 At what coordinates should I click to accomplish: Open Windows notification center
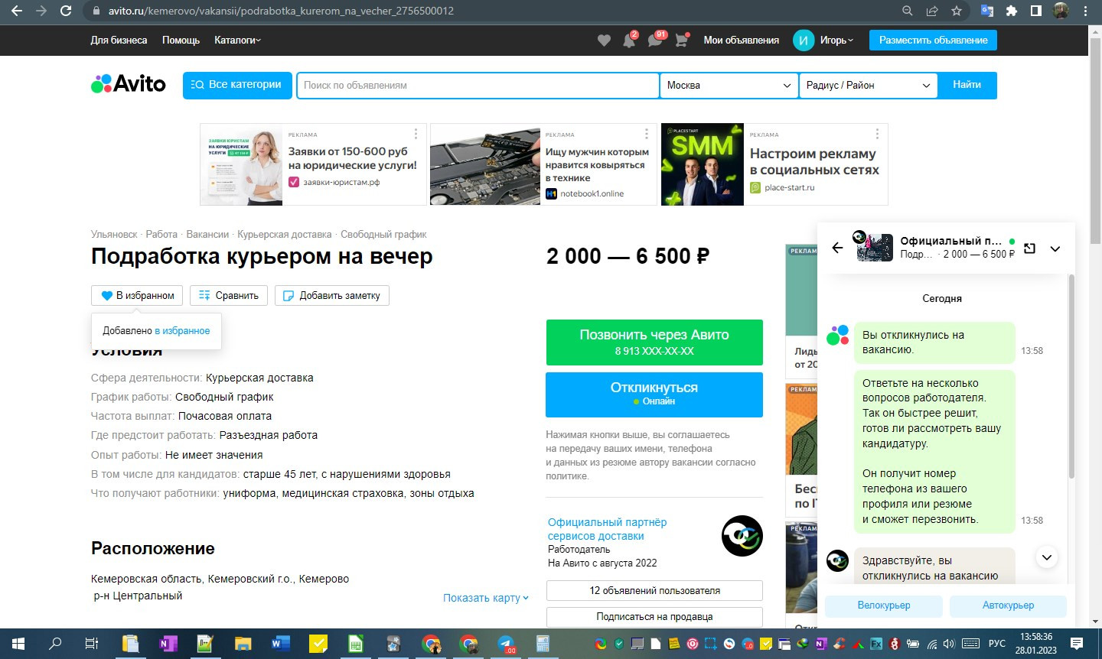coord(1077,644)
